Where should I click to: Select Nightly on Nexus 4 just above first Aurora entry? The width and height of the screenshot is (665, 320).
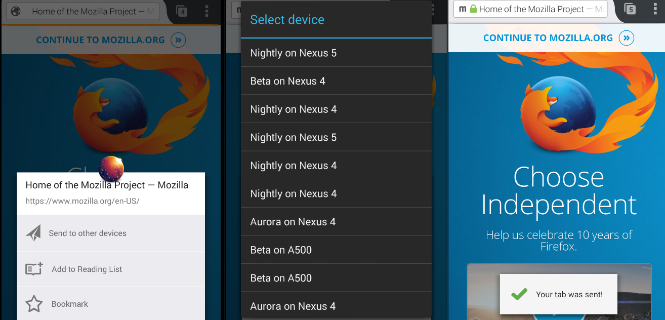coord(336,193)
